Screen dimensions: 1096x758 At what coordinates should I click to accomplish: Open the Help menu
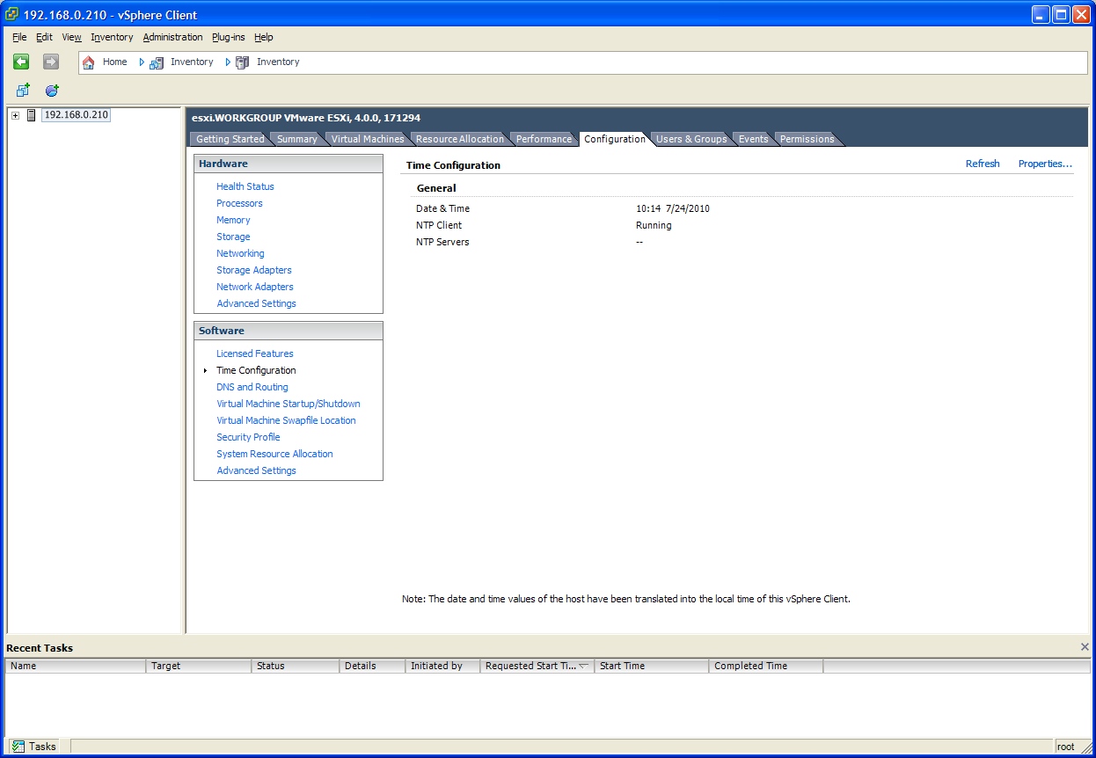point(264,37)
